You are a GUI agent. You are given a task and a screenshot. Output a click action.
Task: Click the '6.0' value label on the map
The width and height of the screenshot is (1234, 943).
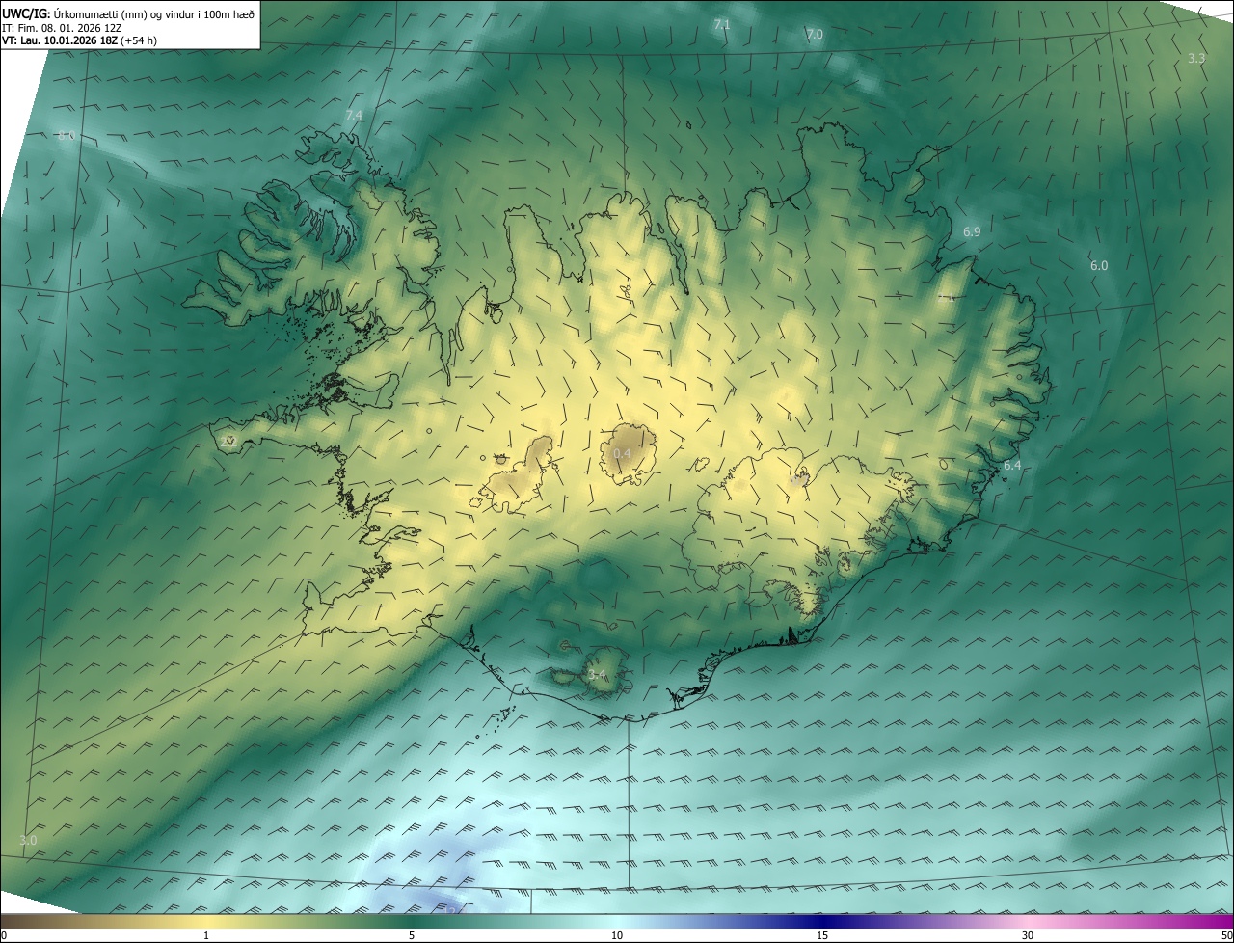click(x=1099, y=266)
